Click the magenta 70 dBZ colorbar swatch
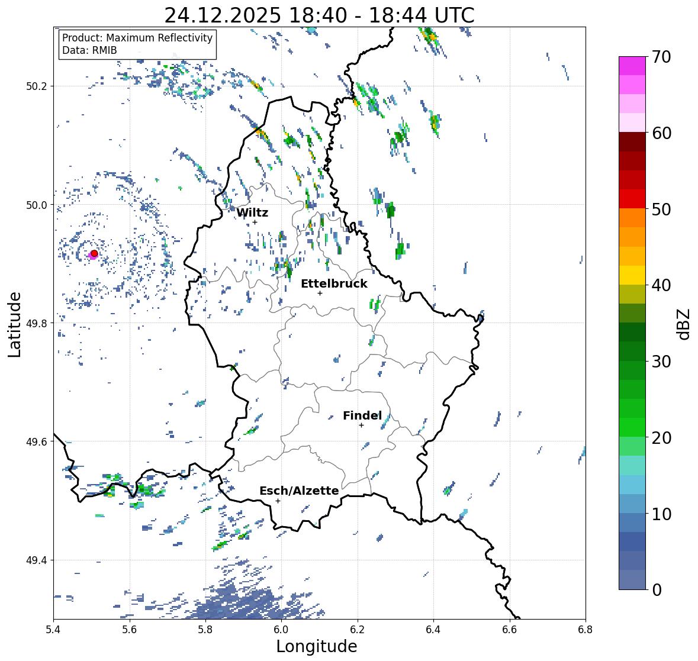 [632, 66]
